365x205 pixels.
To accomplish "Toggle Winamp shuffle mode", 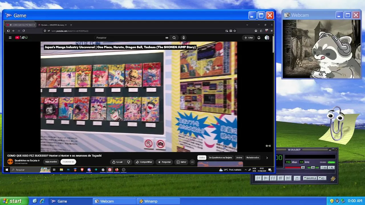I will (310, 178).
